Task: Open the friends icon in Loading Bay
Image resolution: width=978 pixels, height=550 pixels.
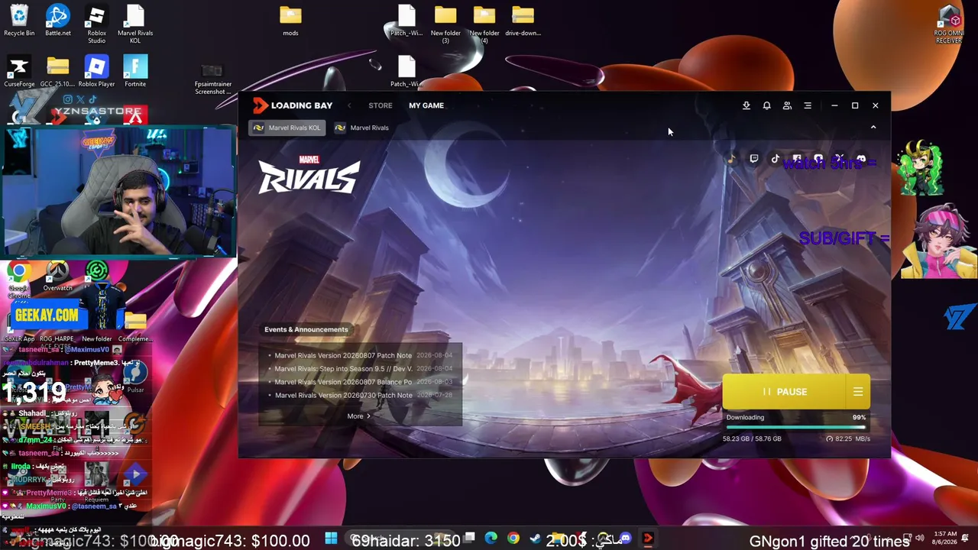Action: tap(787, 105)
